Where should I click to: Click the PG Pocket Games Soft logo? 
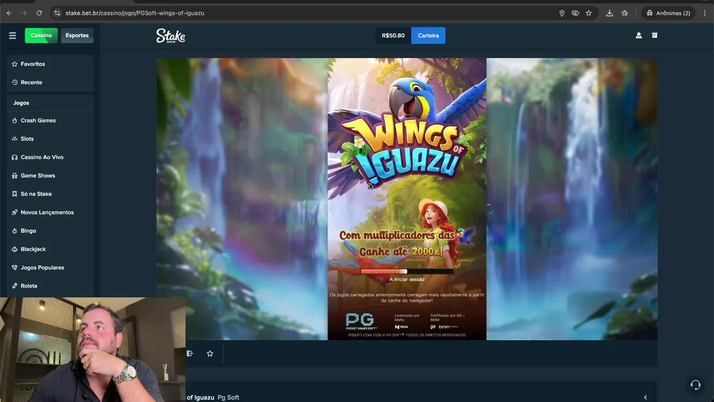pyautogui.click(x=361, y=321)
